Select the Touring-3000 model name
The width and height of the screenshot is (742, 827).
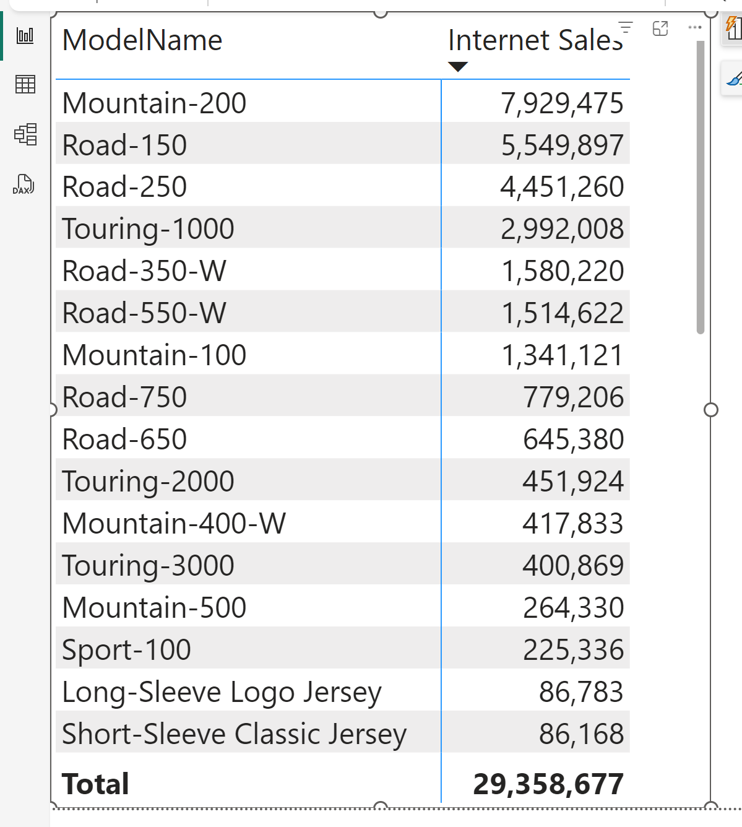coord(149,566)
